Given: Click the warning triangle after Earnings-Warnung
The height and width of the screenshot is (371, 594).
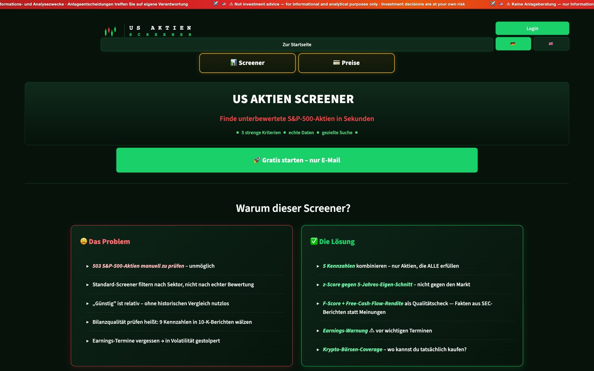Looking at the screenshot, I should pos(372,330).
